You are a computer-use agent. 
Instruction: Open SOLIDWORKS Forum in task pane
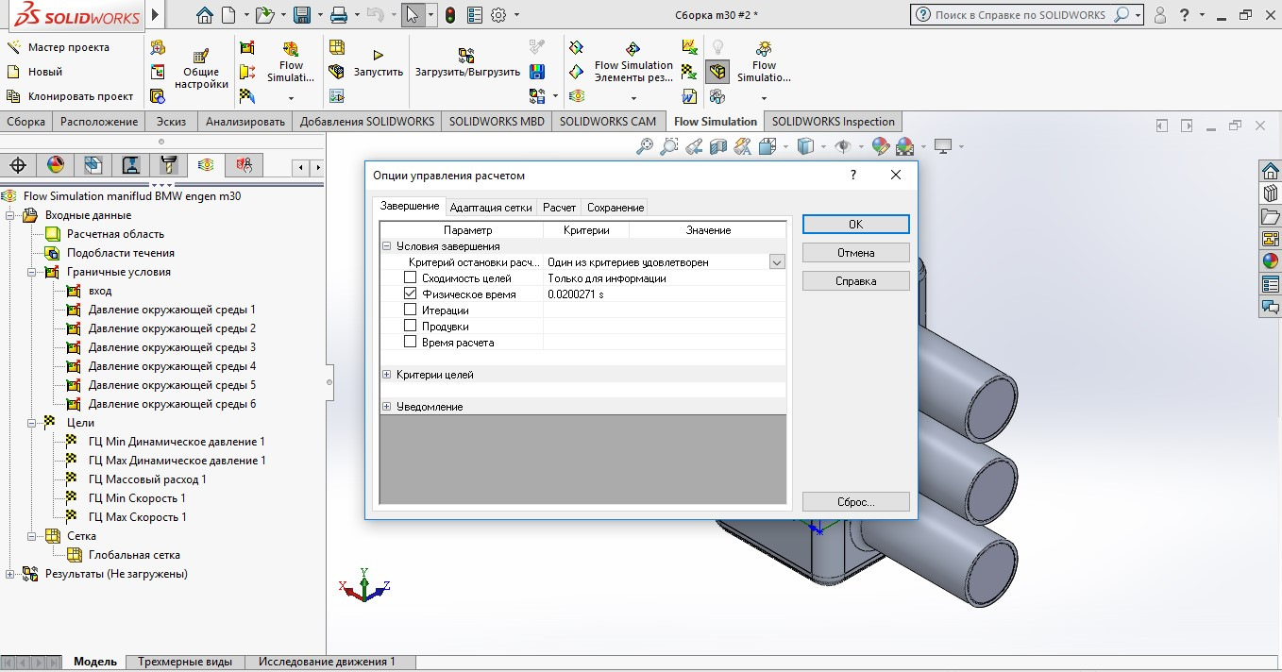[x=1271, y=307]
